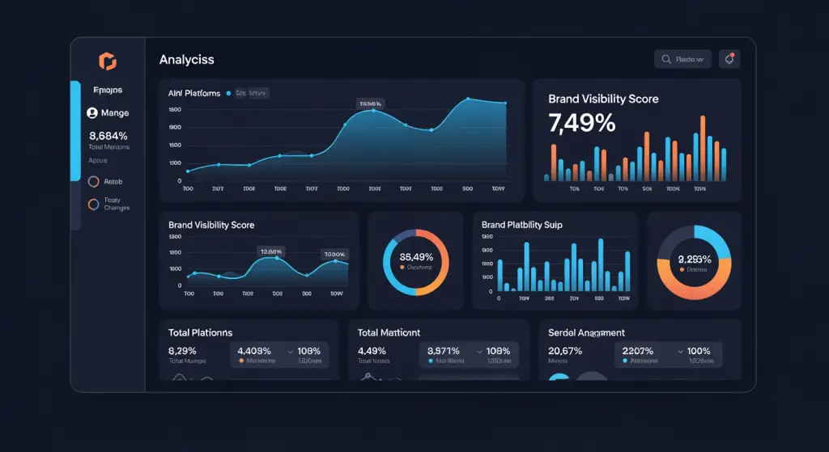Select the Fmojns sidebar item

point(108,91)
